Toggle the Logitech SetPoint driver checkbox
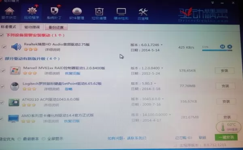The height and width of the screenshot is (150, 243). point(2,87)
